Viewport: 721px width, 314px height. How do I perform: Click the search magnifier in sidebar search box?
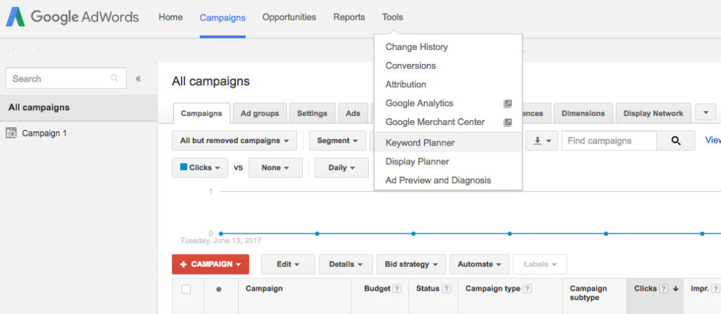pyautogui.click(x=115, y=79)
